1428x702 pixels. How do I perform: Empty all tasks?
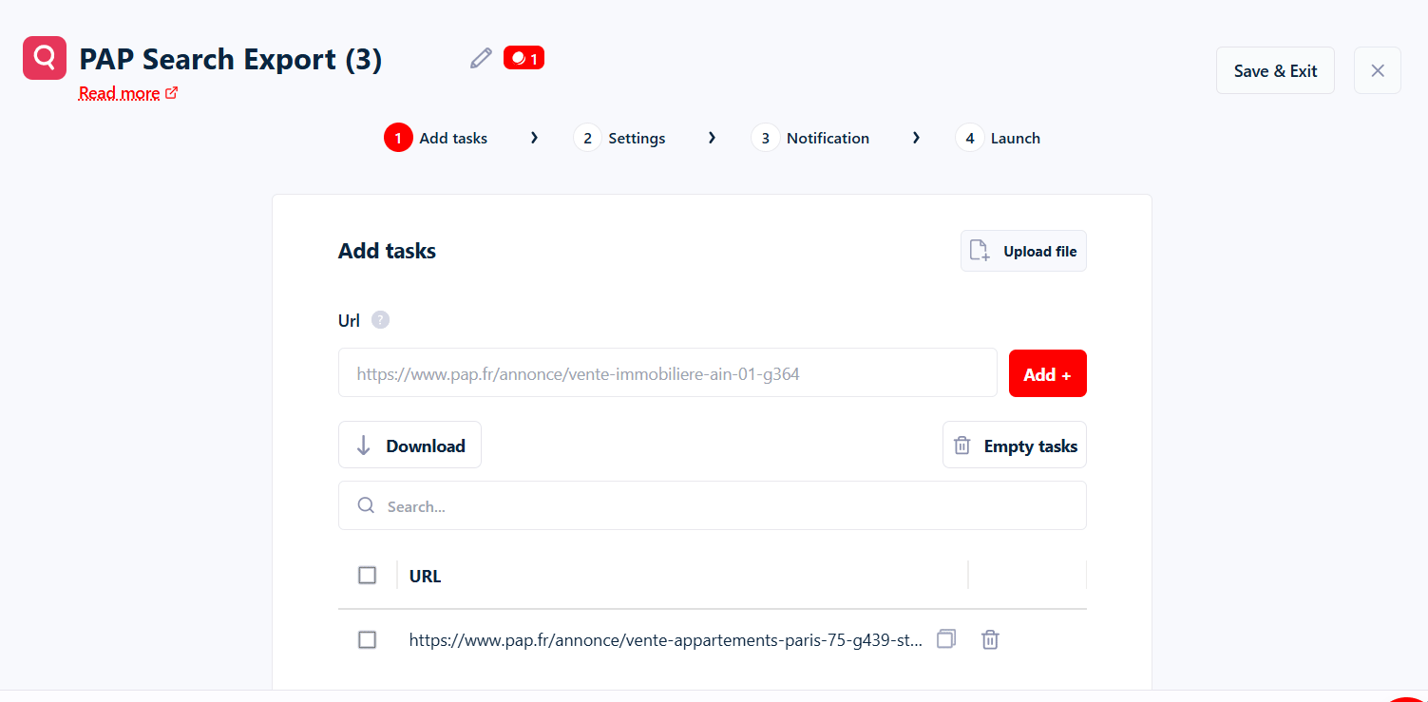coord(1015,445)
